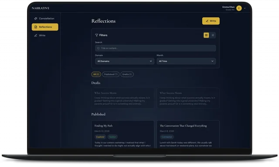Switch to list view
This screenshot has width=279, height=167.
pyautogui.click(x=213, y=35)
